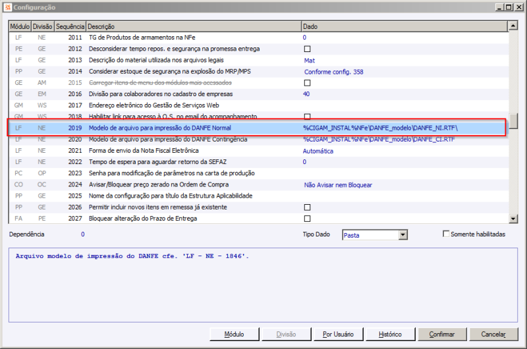
Task: Select row 'Divisão para colaboradores no cadastro de empresas'
Action: point(258,94)
